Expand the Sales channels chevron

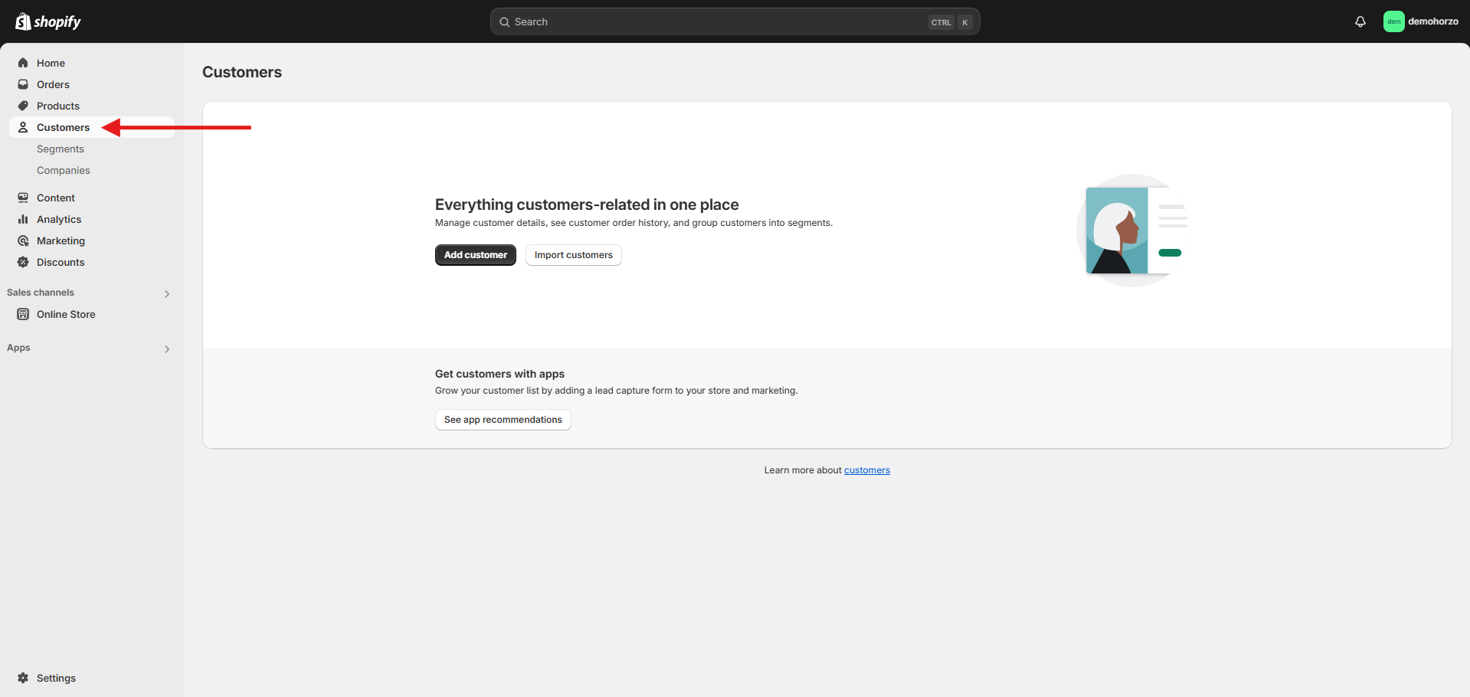coord(167,293)
